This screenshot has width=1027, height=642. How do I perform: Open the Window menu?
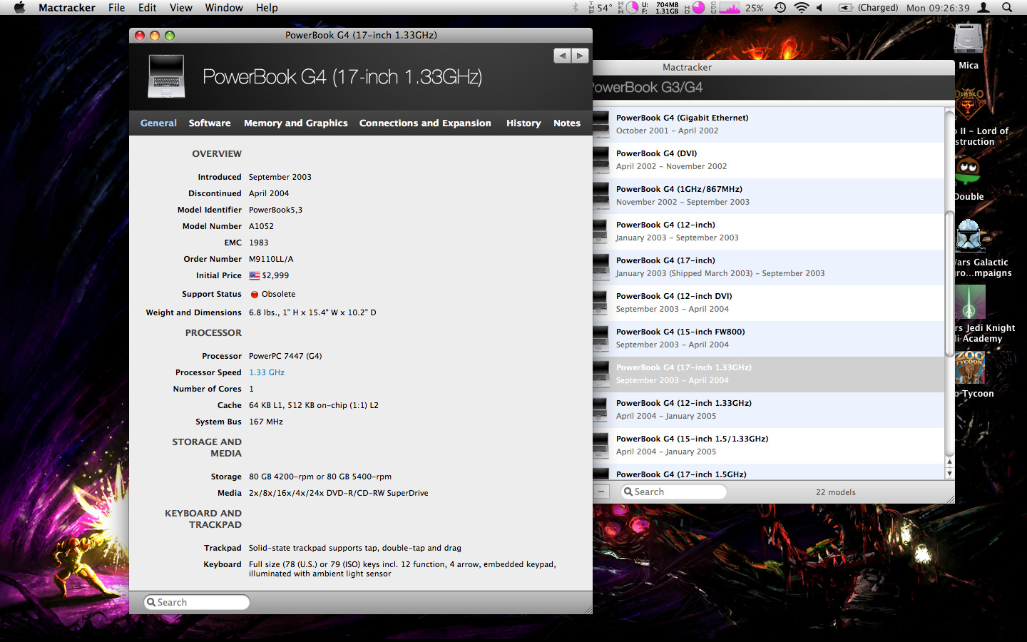coord(224,8)
